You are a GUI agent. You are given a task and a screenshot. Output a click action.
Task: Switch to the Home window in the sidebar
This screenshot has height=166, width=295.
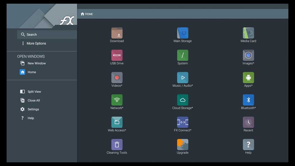pos(28,72)
